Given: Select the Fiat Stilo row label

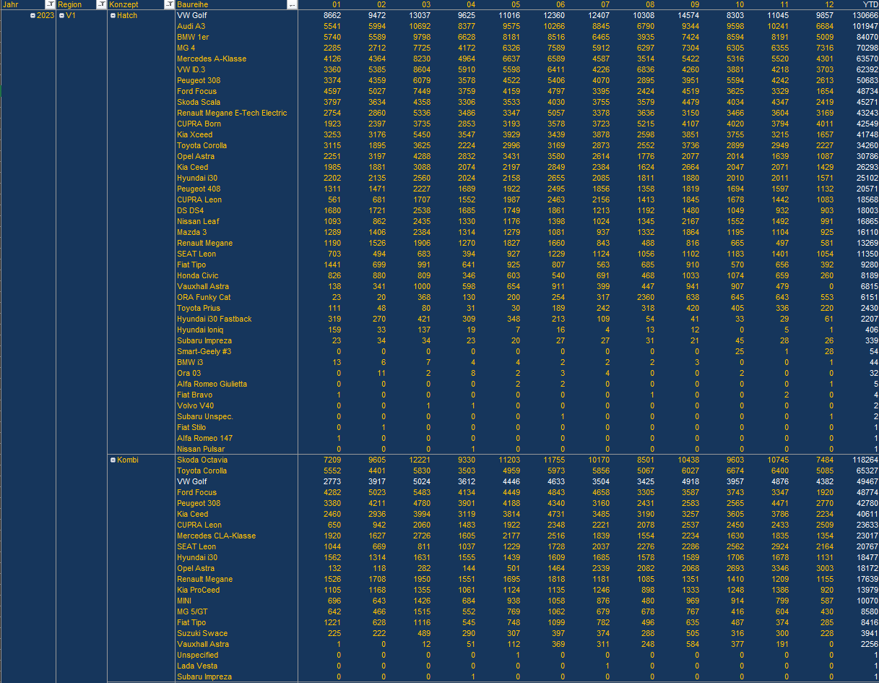Looking at the screenshot, I should 191,427.
